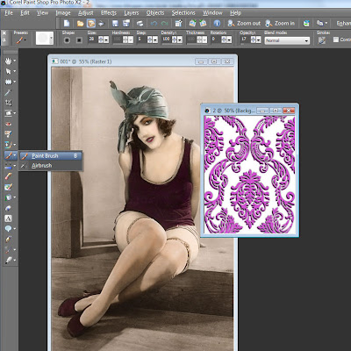This screenshot has height=351, width=351.
Task: Select the Pan hand tool
Action: (x=8, y=61)
